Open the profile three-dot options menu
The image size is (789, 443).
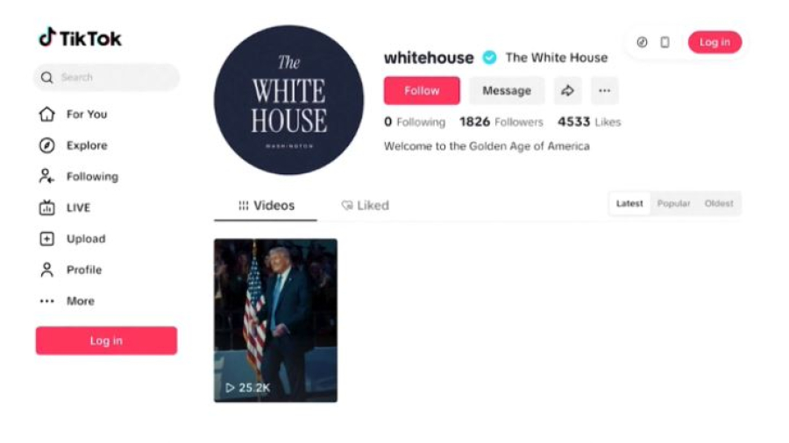(x=604, y=90)
